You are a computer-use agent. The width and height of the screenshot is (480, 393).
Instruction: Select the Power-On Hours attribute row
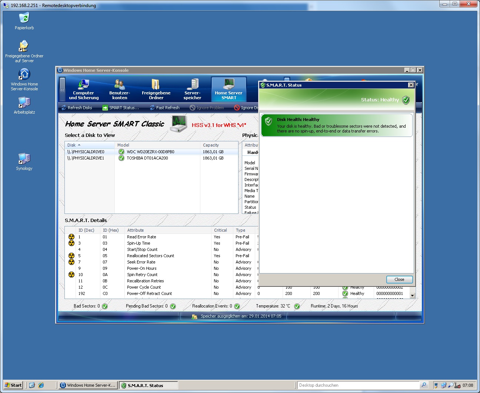point(162,268)
